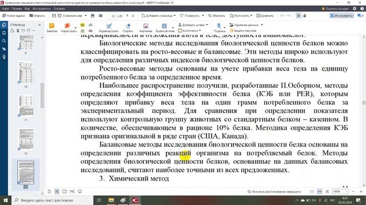Select page 12 thumbnail

[x=26, y=139]
